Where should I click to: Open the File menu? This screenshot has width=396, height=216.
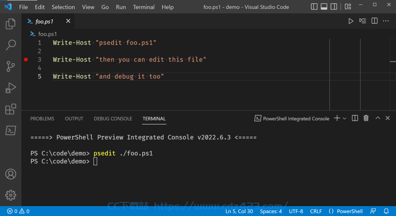[x=23, y=7]
